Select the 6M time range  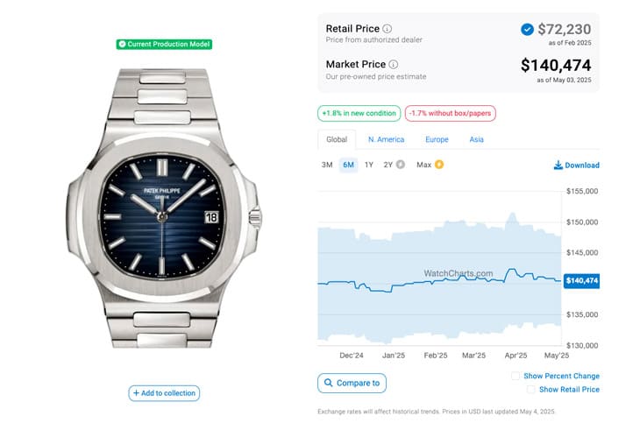pos(348,165)
